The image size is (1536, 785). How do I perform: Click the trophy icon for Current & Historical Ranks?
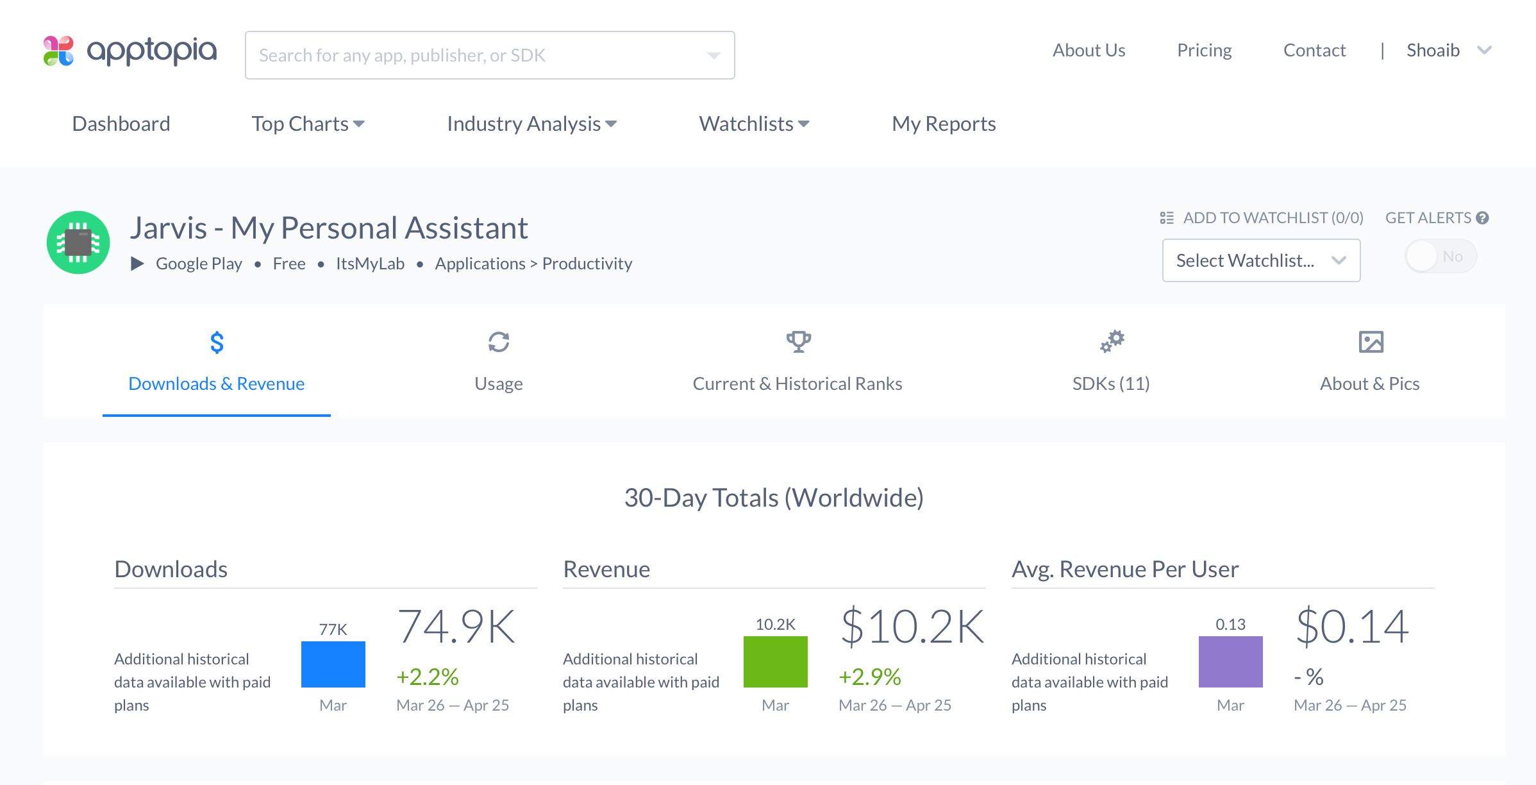[x=797, y=342]
